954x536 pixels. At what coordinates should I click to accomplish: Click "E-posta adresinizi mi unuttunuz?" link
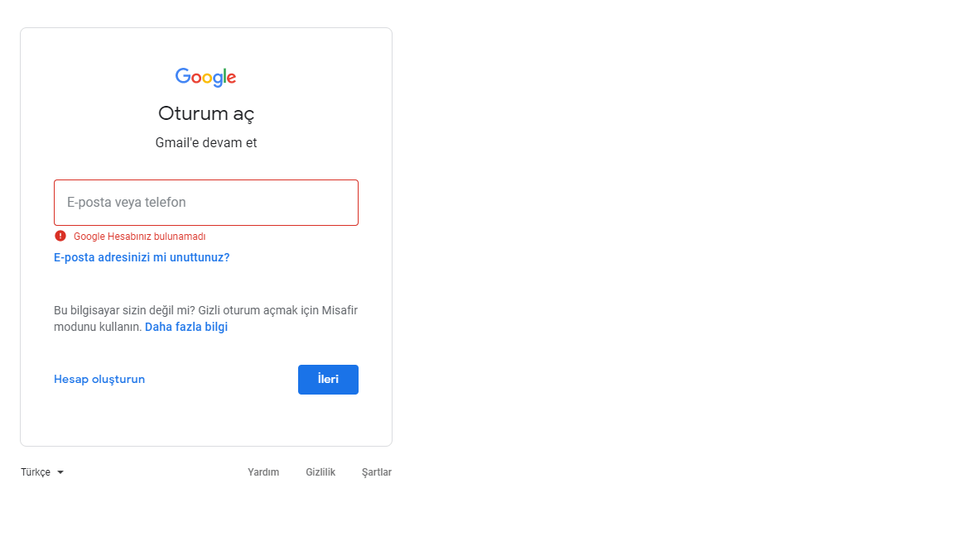[x=142, y=257]
